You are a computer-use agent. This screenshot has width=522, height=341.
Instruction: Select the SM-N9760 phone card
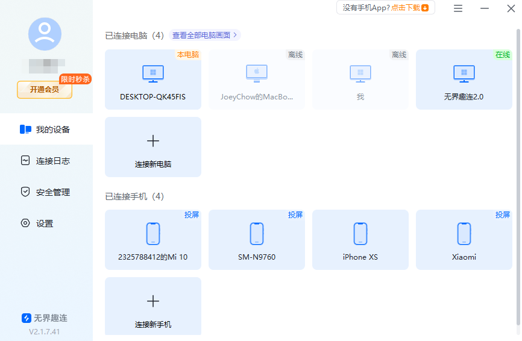tap(256, 240)
